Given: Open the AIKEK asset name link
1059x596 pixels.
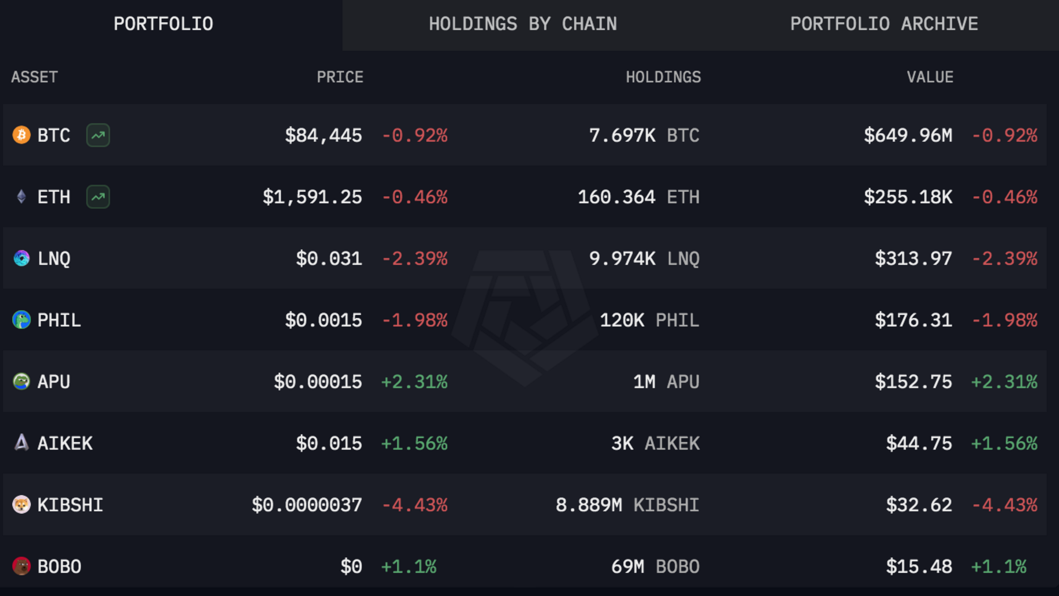Looking at the screenshot, I should 65,443.
